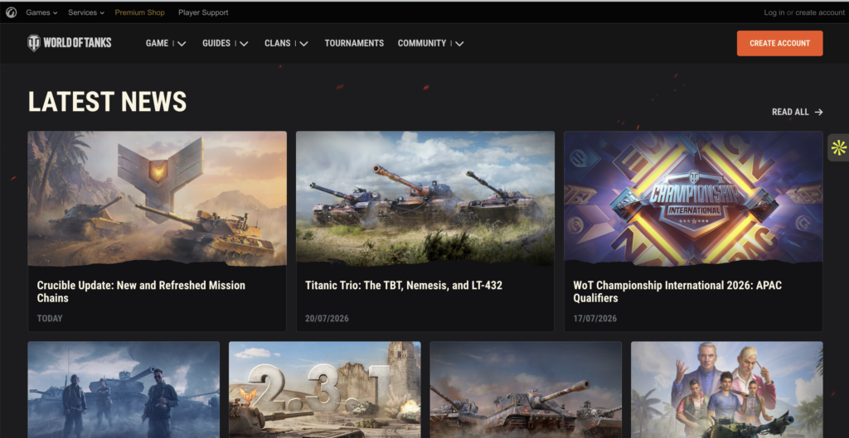
Task: Click the WoT Championship International 2026 title
Action: pyautogui.click(x=677, y=291)
